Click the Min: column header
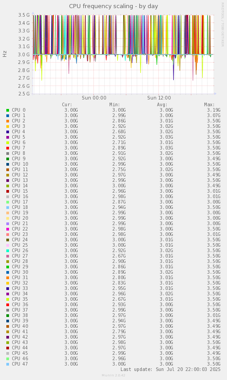This screenshot has width=227, height=380. [115, 105]
